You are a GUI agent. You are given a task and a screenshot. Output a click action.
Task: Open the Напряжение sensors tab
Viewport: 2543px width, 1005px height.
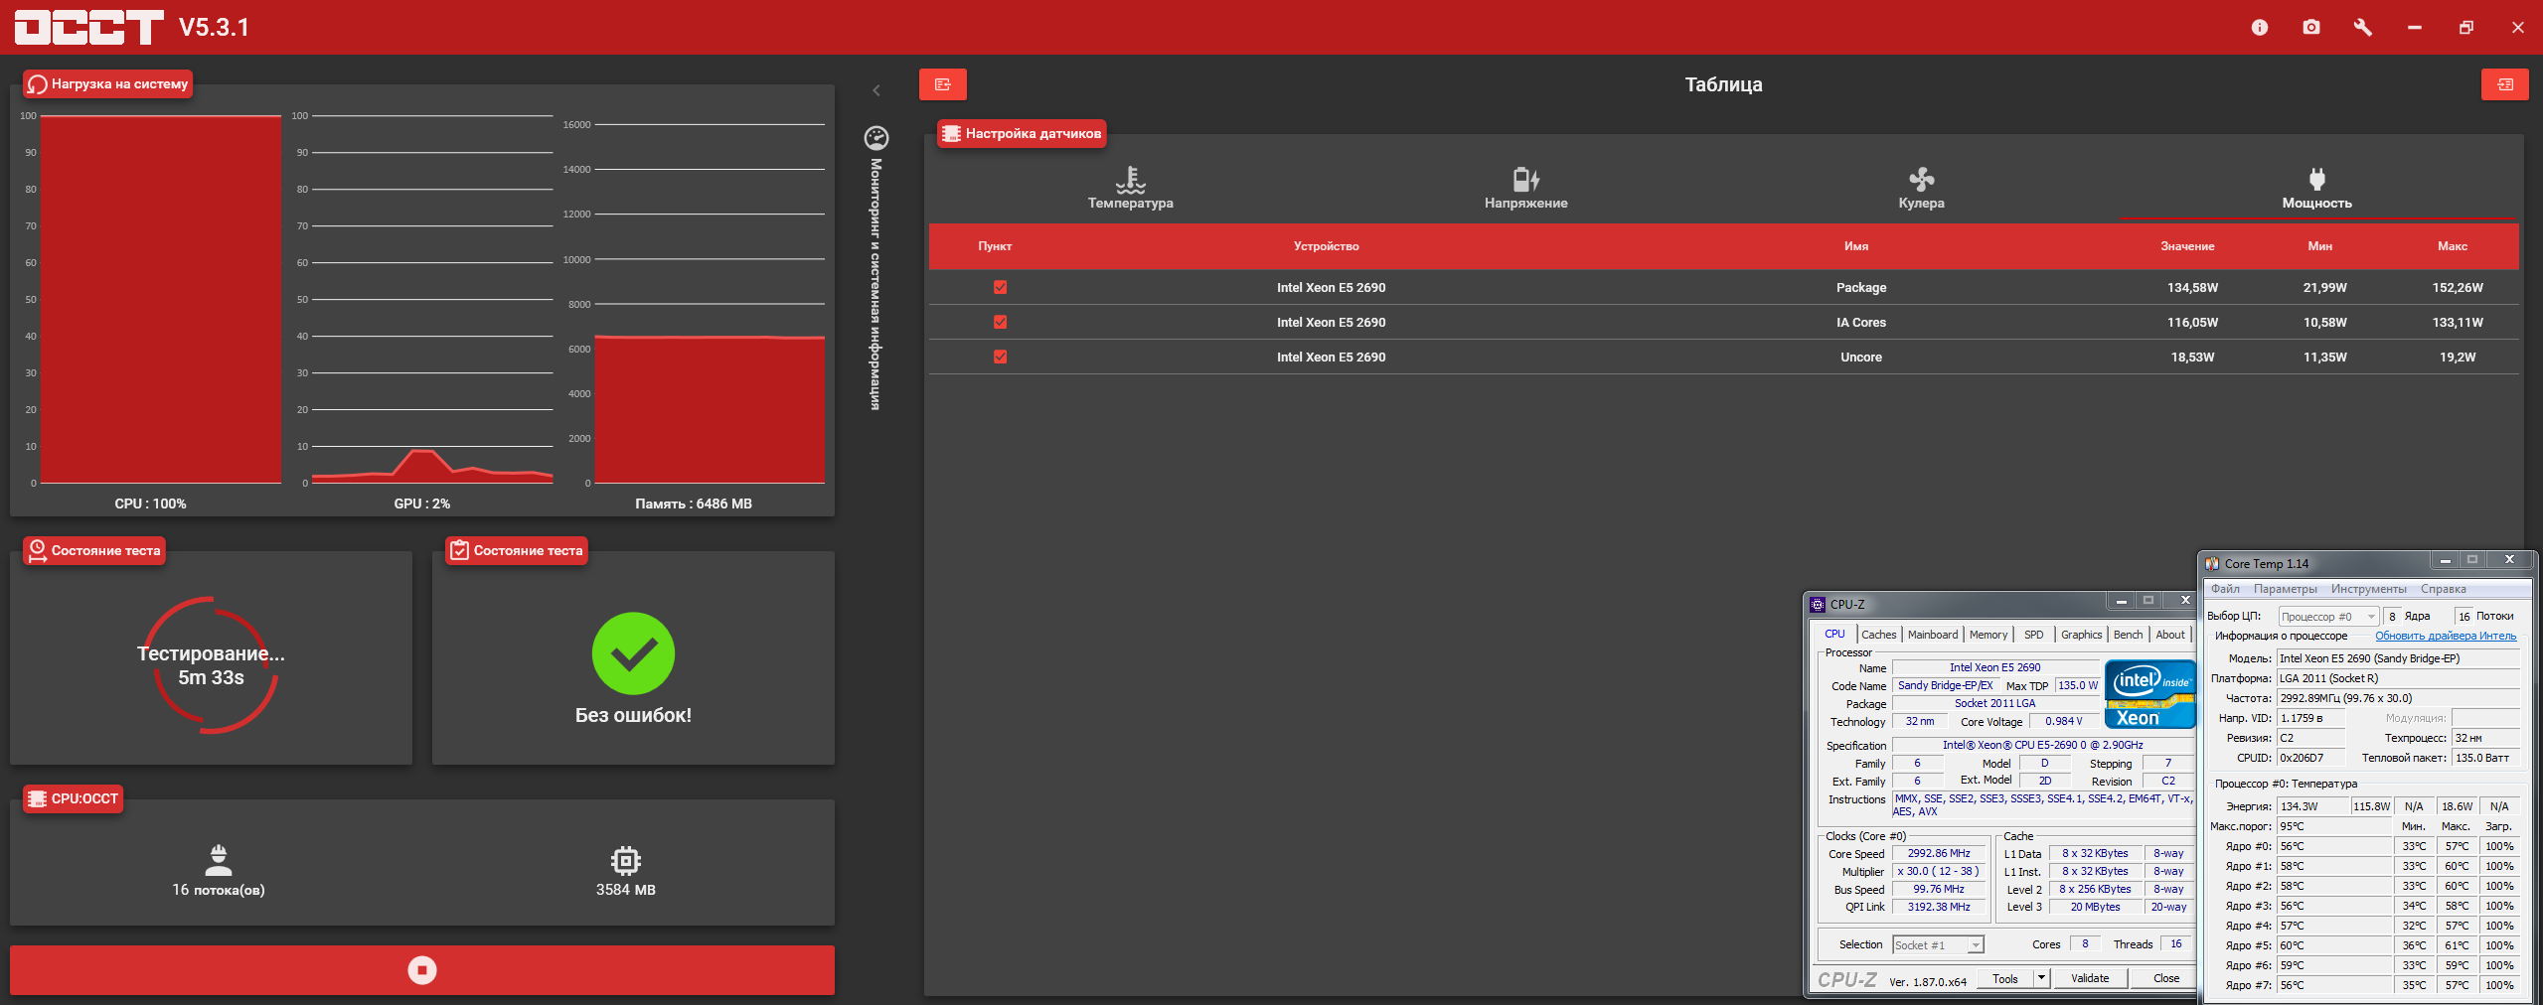pyautogui.click(x=1525, y=188)
